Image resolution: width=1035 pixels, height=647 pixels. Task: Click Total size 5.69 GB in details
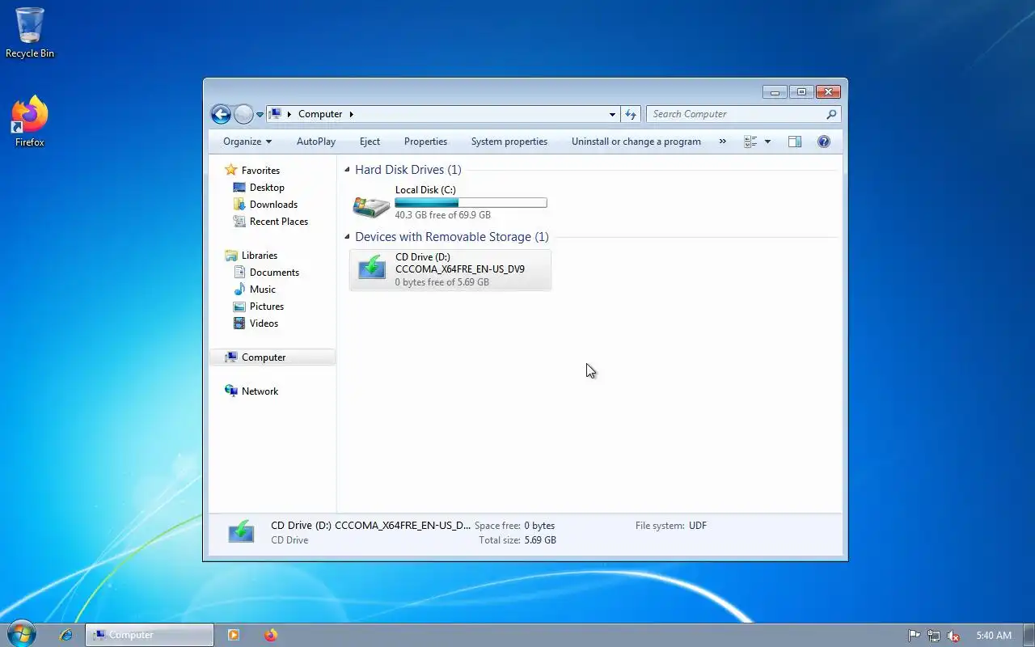coord(517,540)
